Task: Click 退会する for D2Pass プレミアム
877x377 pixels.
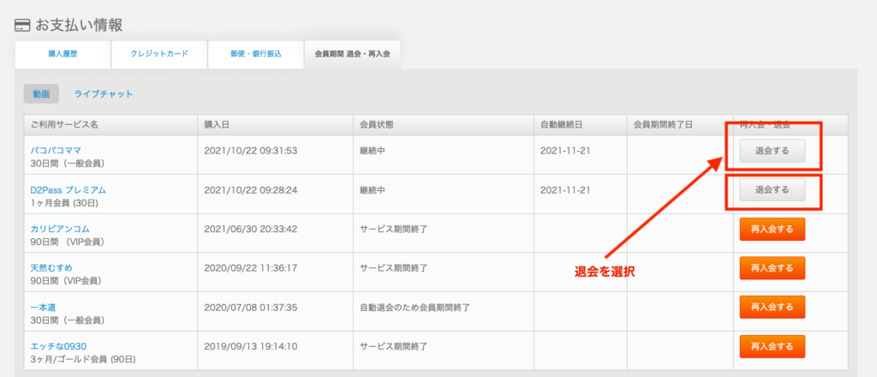Action: click(x=772, y=189)
